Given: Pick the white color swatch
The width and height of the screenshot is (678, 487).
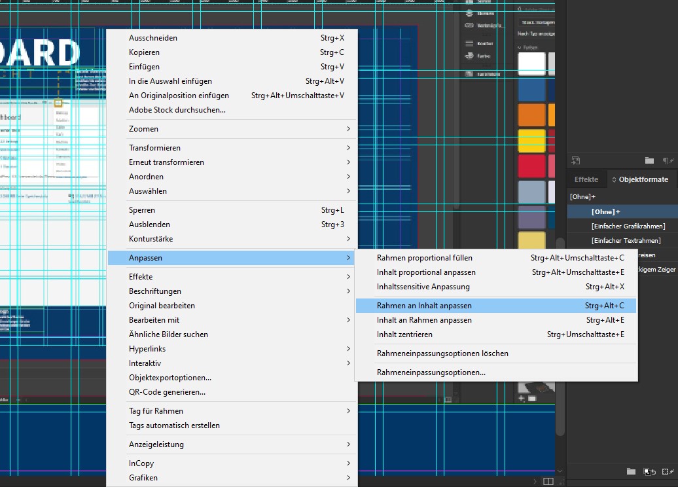Looking at the screenshot, I should pyautogui.click(x=531, y=64).
